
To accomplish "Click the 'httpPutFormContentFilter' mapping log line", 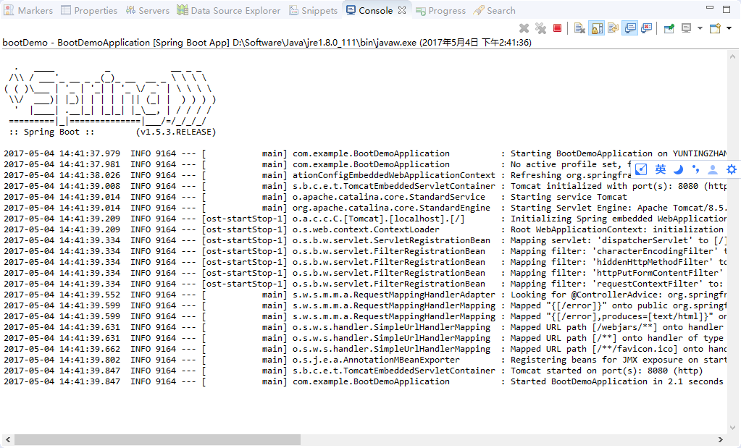I will [365, 273].
